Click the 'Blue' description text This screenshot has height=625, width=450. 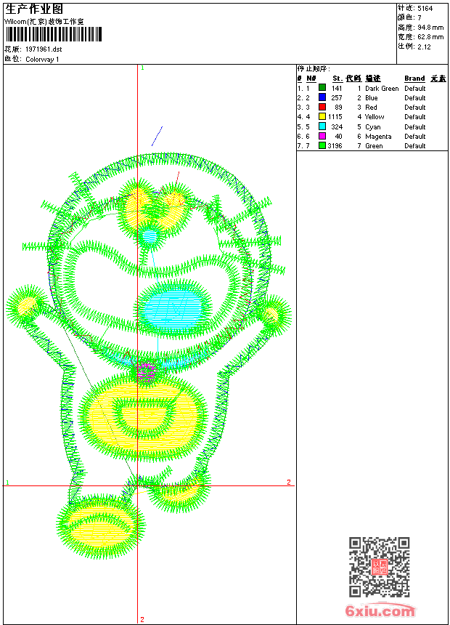[x=371, y=97]
